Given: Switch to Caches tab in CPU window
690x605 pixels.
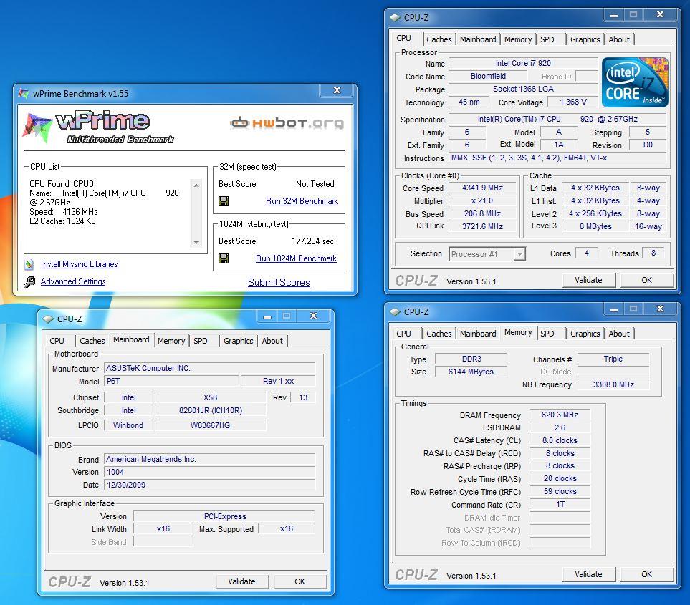Looking at the screenshot, I should 439,39.
